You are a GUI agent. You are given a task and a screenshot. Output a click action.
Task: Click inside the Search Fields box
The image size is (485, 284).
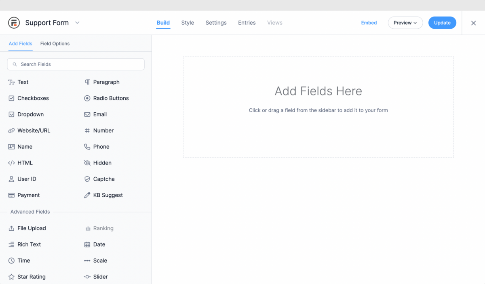click(x=76, y=64)
